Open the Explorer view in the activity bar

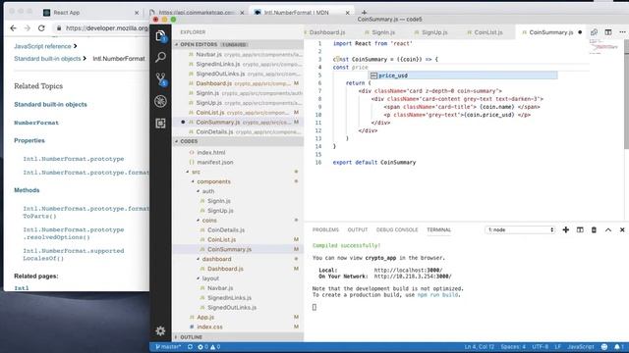coord(160,36)
